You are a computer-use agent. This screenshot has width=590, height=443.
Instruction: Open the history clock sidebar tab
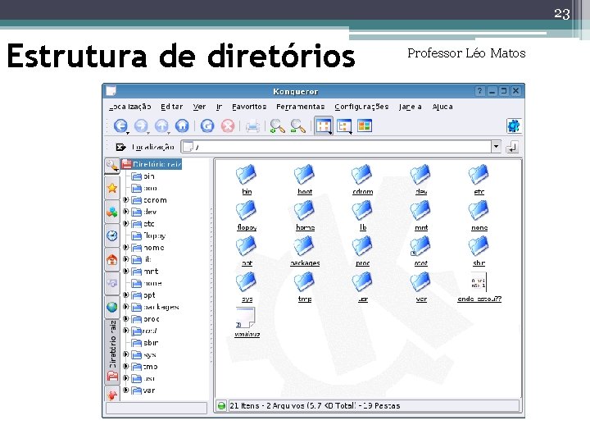click(x=112, y=235)
